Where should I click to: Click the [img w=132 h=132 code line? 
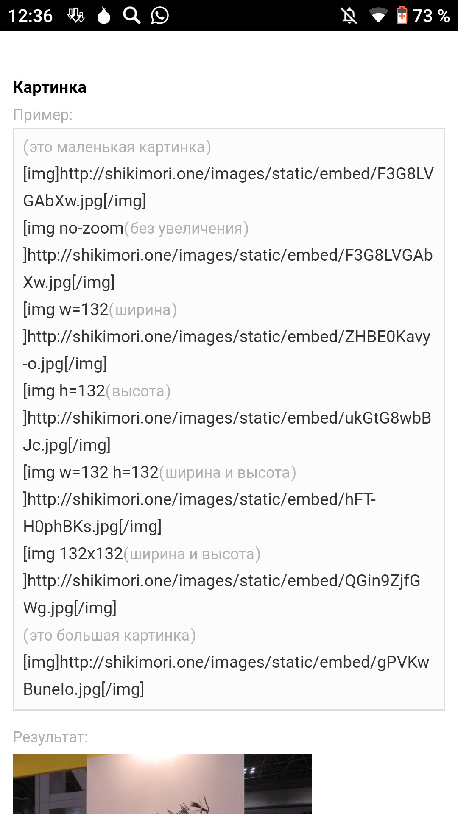pyautogui.click(x=91, y=473)
